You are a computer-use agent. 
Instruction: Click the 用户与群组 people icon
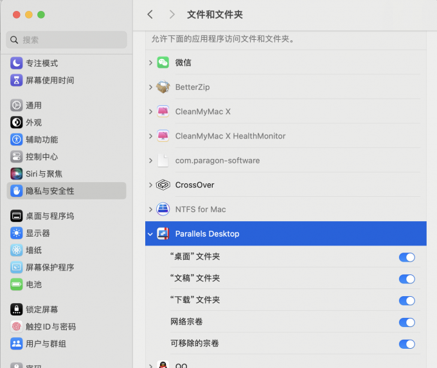coord(17,344)
